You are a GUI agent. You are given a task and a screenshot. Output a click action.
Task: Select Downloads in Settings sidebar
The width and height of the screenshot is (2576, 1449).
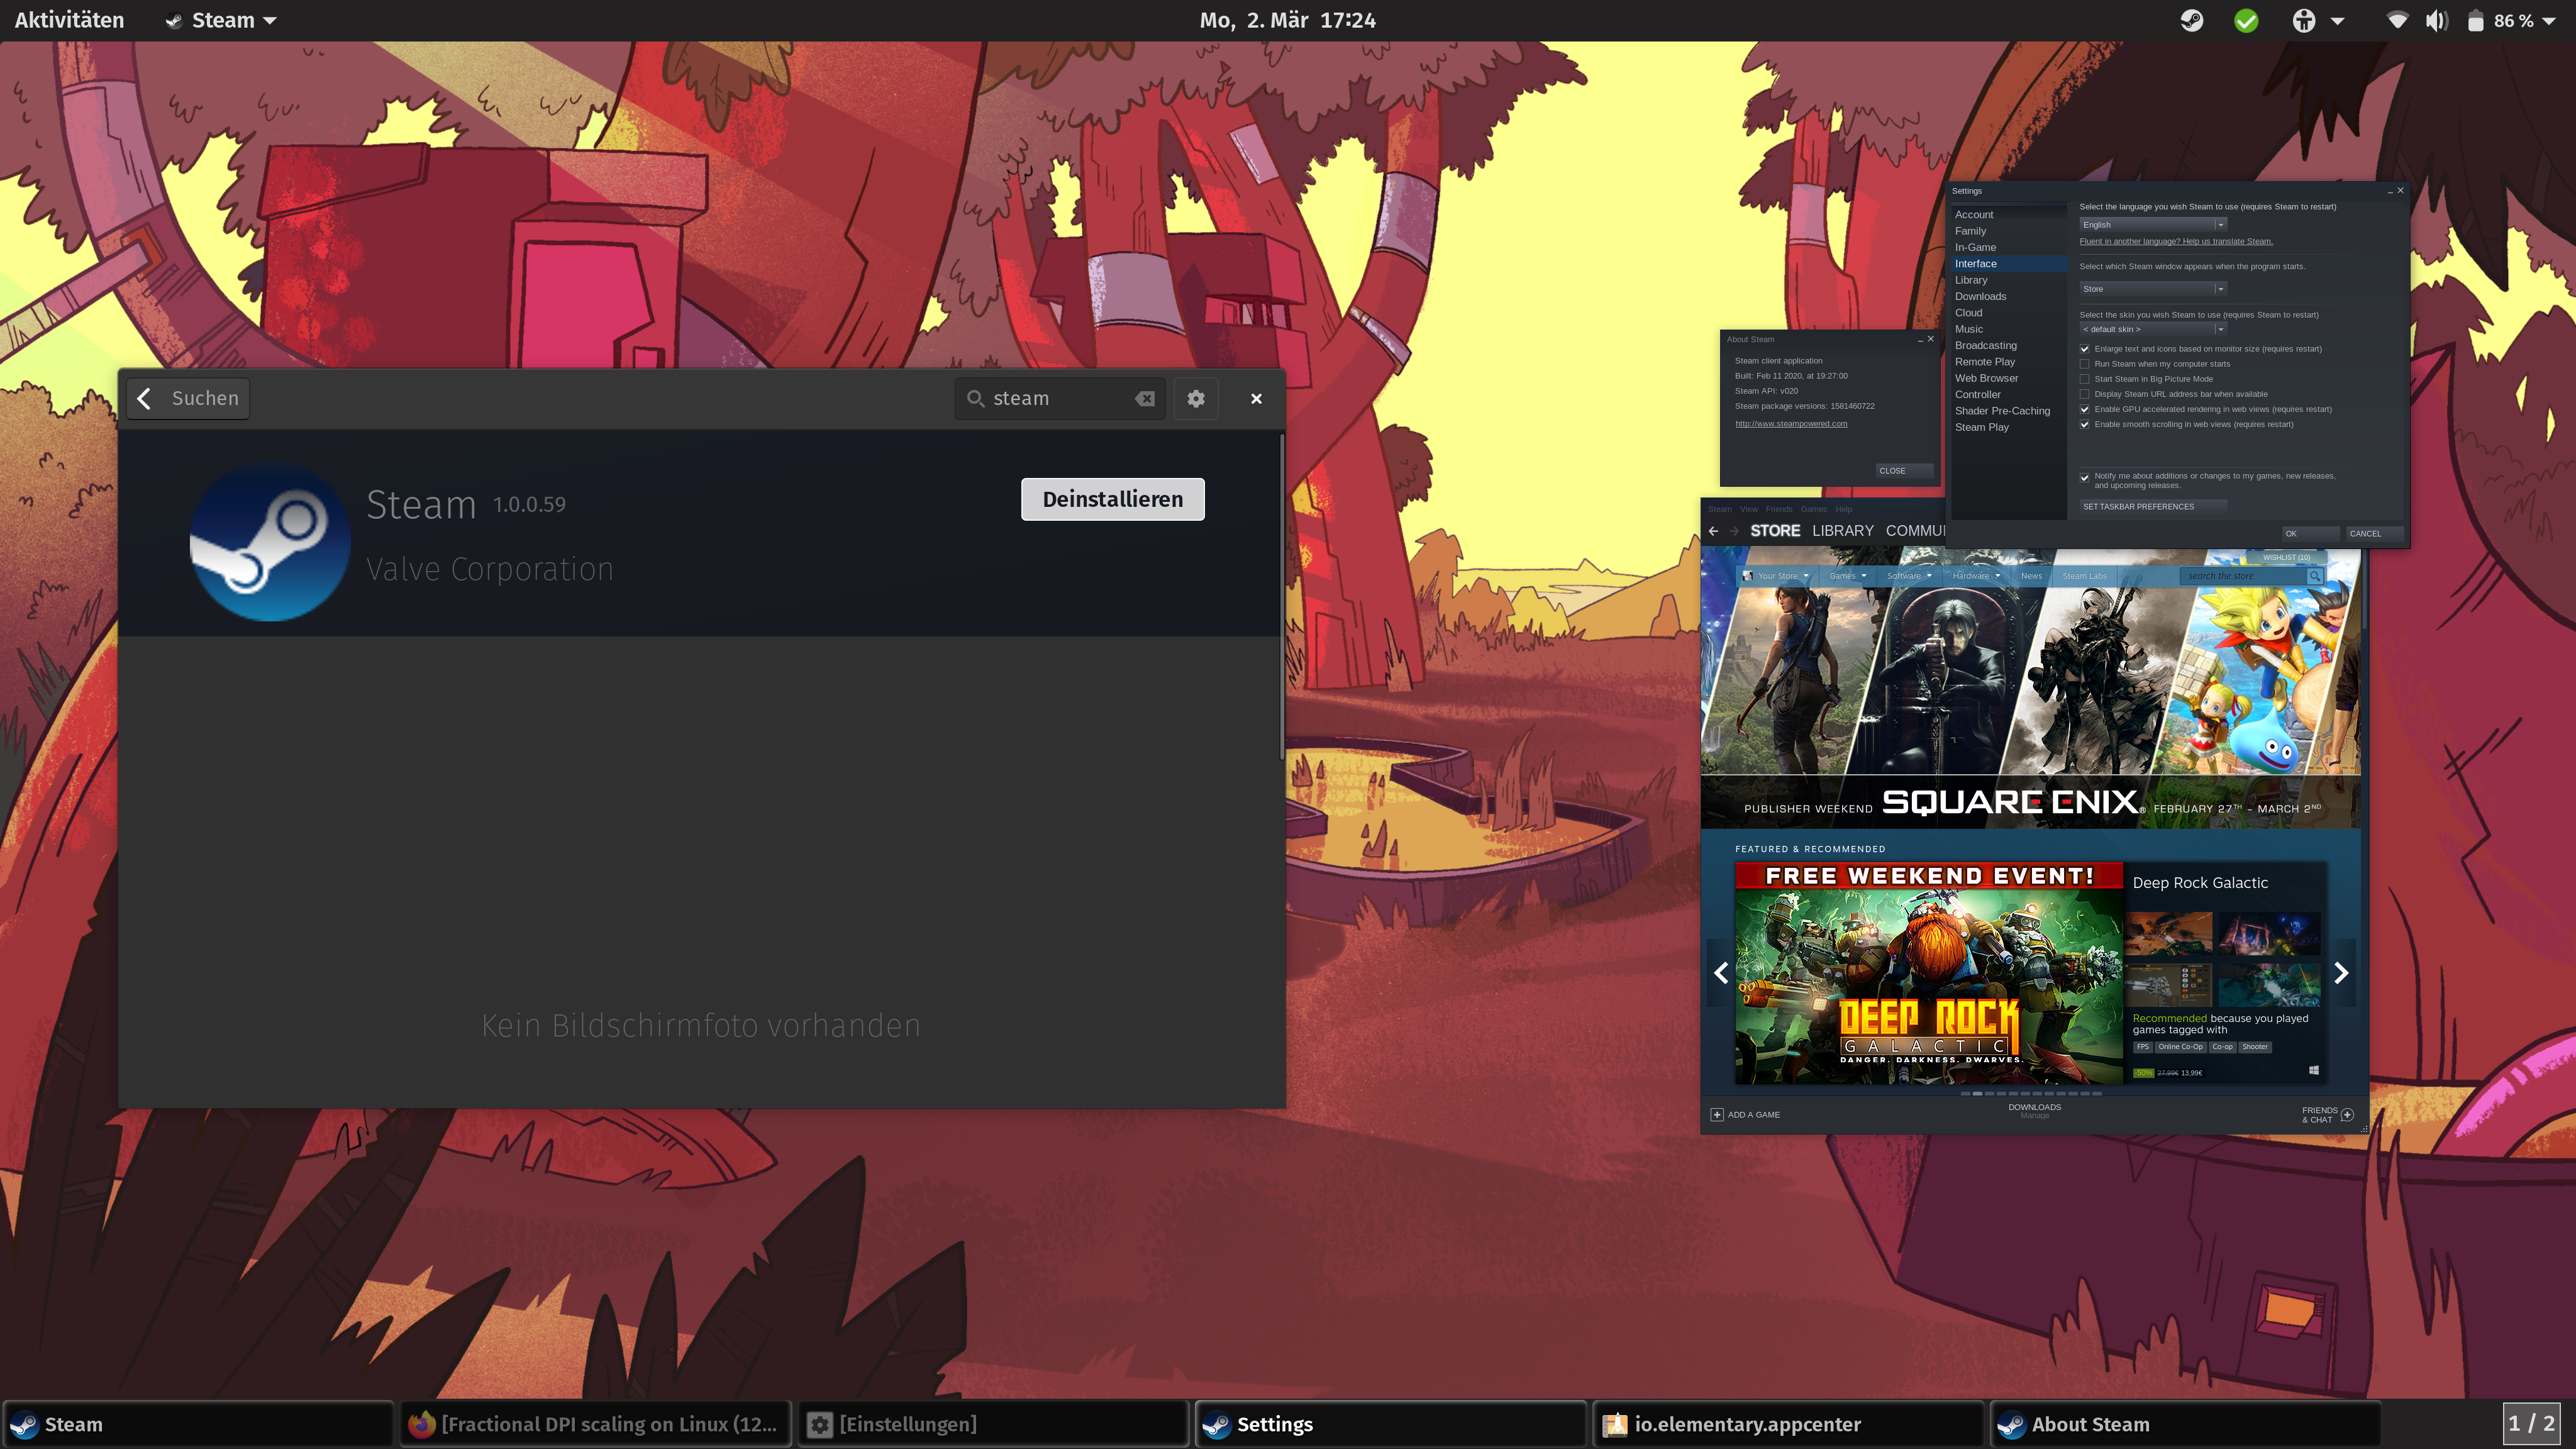point(1980,296)
